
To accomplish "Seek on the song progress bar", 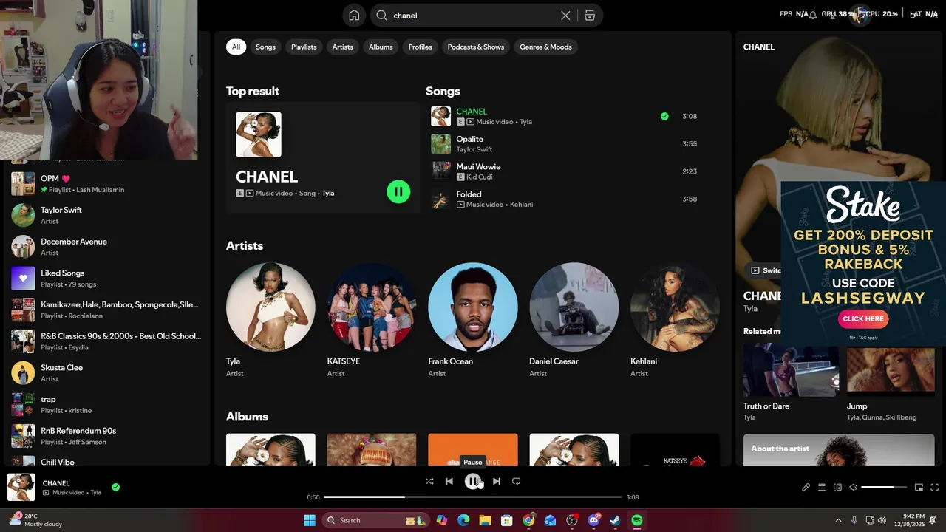I will tap(473, 497).
